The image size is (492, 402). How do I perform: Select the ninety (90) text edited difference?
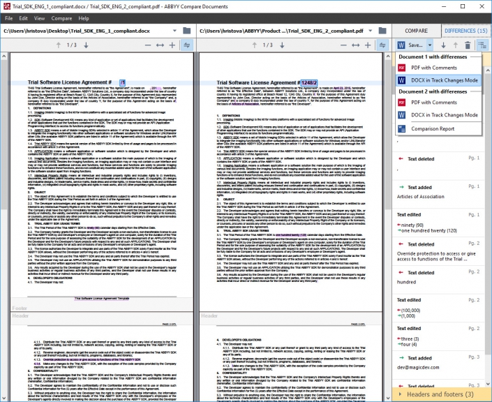click(439, 223)
